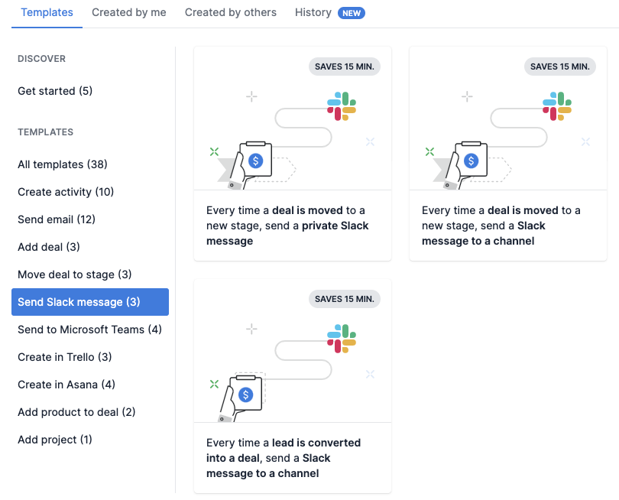This screenshot has width=619, height=500.
Task: Select the Add deal category
Action: (x=48, y=247)
